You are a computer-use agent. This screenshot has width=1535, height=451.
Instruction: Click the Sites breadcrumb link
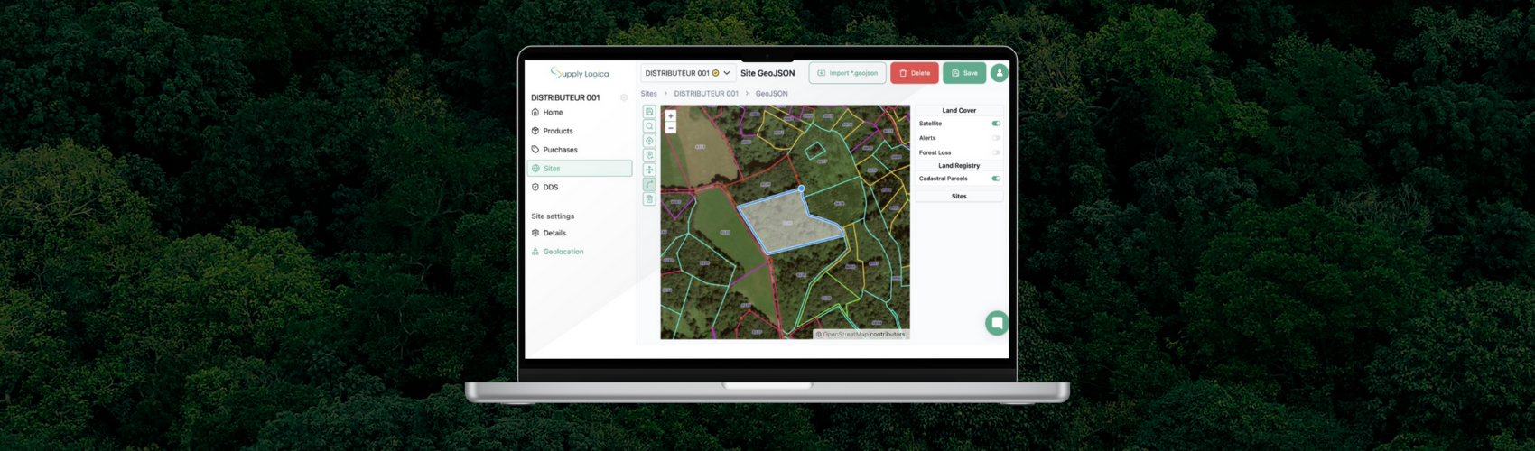click(649, 94)
